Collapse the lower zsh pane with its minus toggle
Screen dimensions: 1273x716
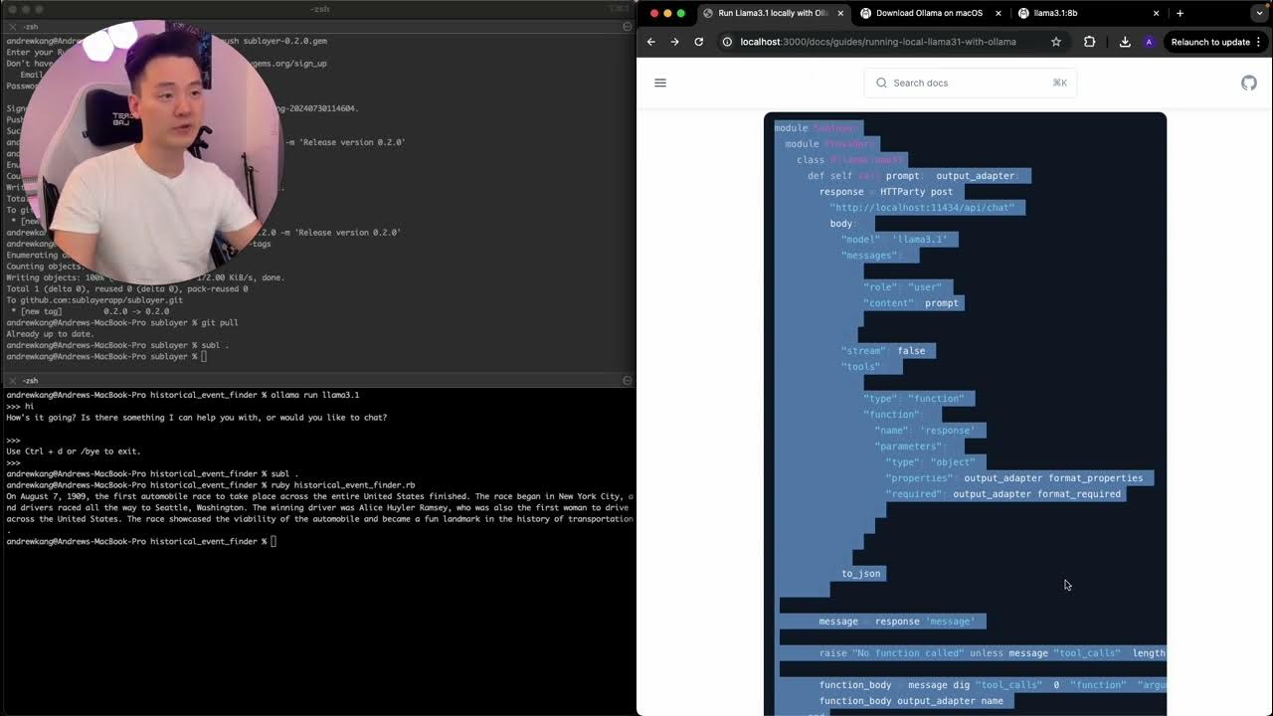(x=626, y=380)
